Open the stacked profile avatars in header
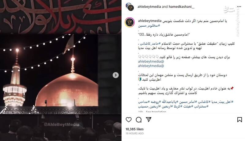 pyautogui.click(x=130, y=7)
